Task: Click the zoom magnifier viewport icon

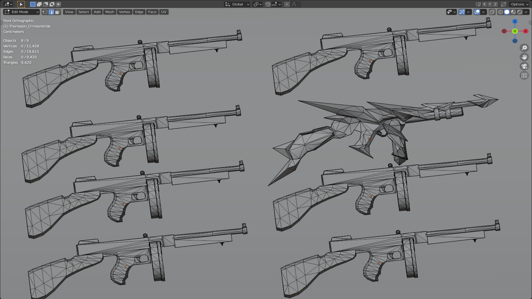Action: [524, 48]
